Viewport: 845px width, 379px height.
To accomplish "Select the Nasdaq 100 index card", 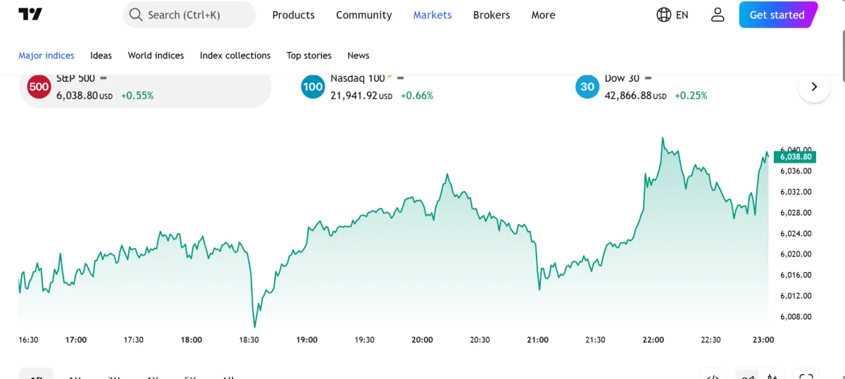I will [418, 91].
